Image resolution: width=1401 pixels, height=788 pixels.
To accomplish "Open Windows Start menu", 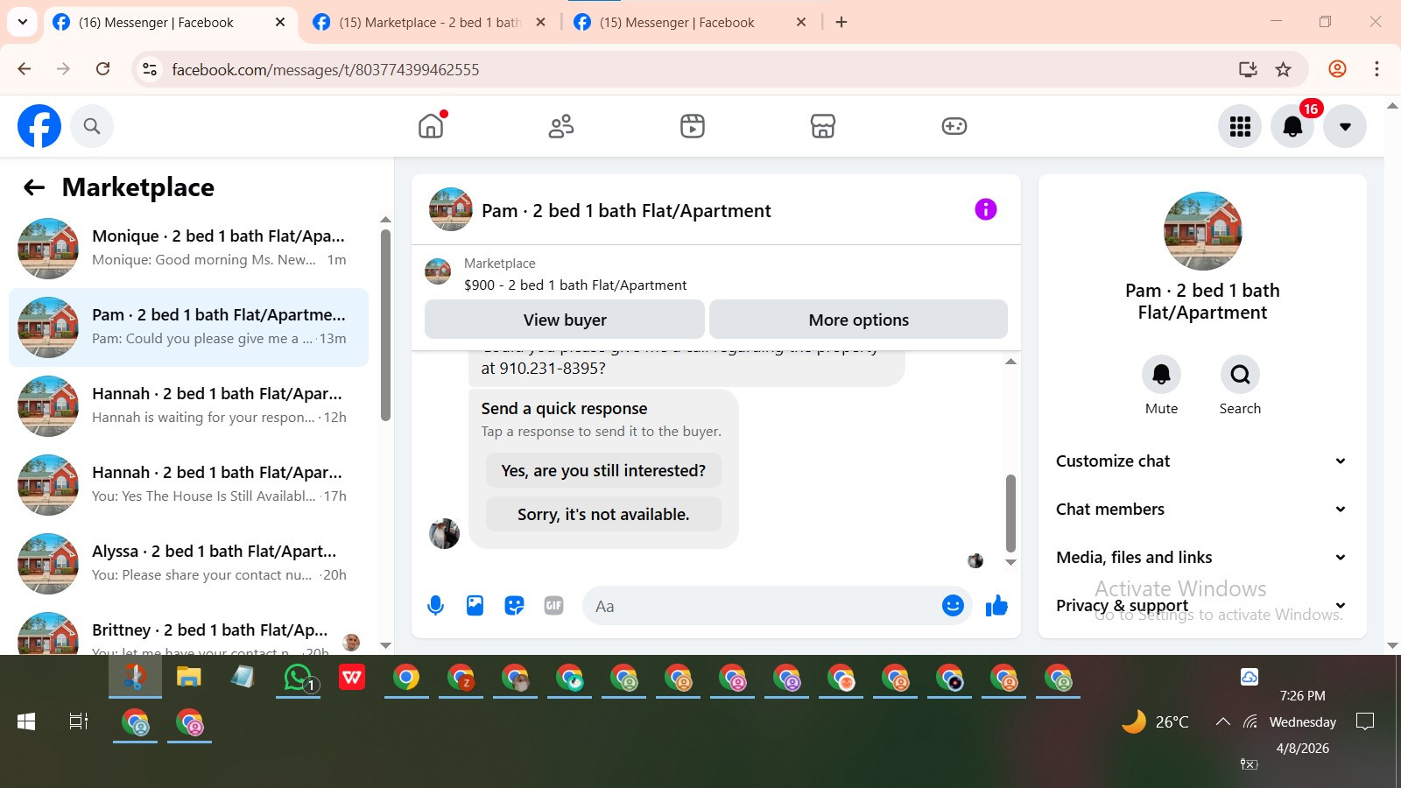I will (x=26, y=721).
